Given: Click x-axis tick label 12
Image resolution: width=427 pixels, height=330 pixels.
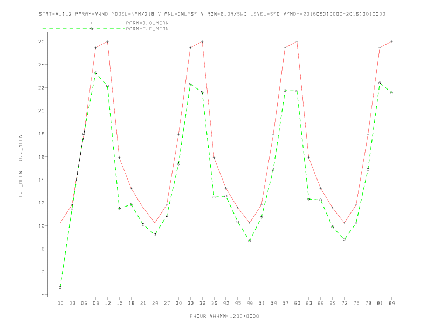Looking at the screenshot, I should pyautogui.click(x=108, y=303).
